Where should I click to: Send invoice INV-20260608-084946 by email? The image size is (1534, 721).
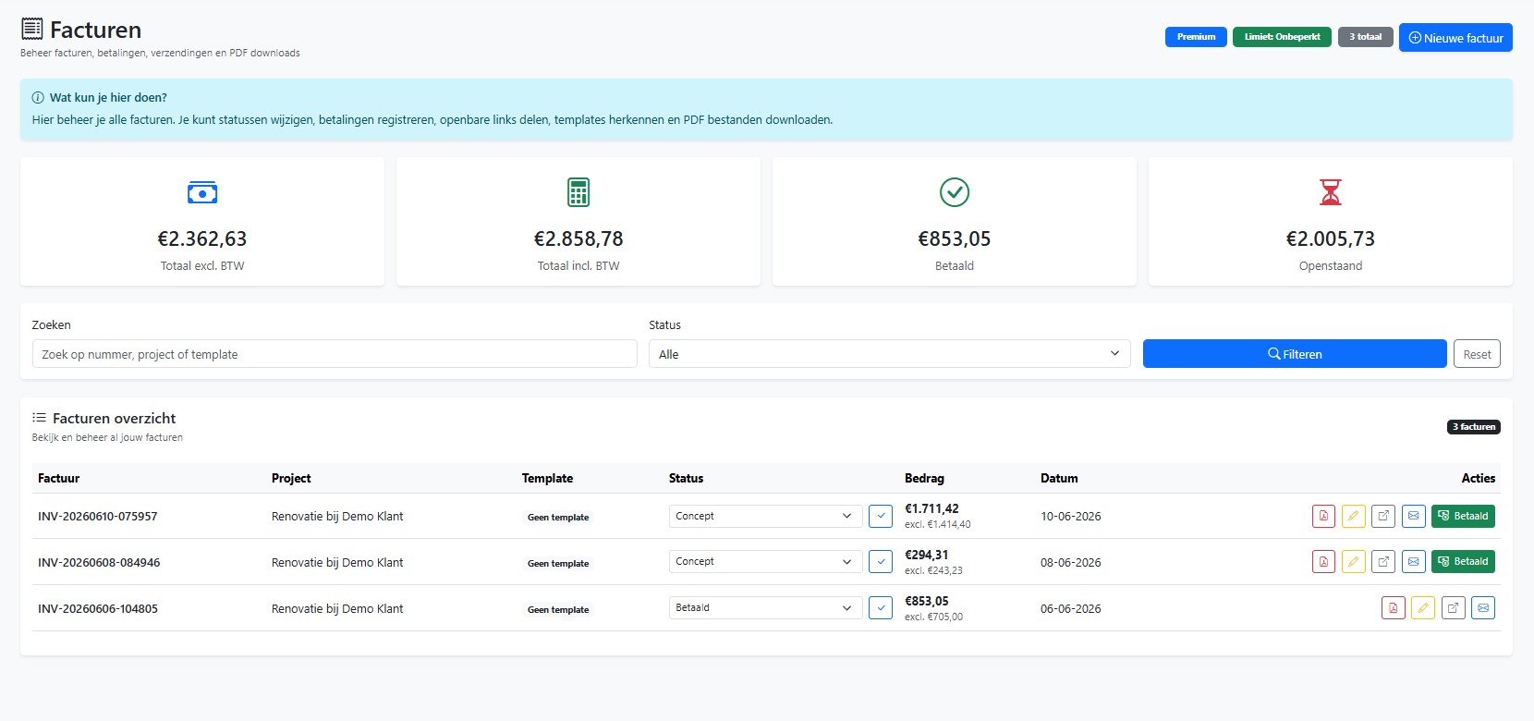pos(1413,561)
